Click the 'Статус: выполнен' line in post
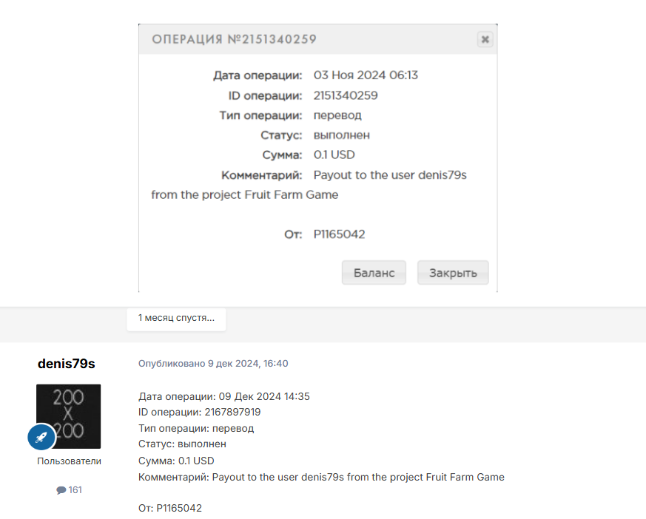 pos(182,444)
